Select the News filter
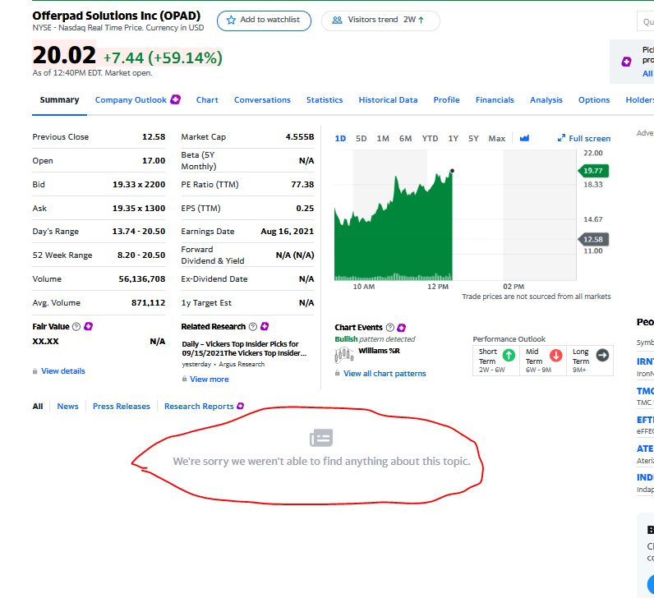 pos(67,406)
